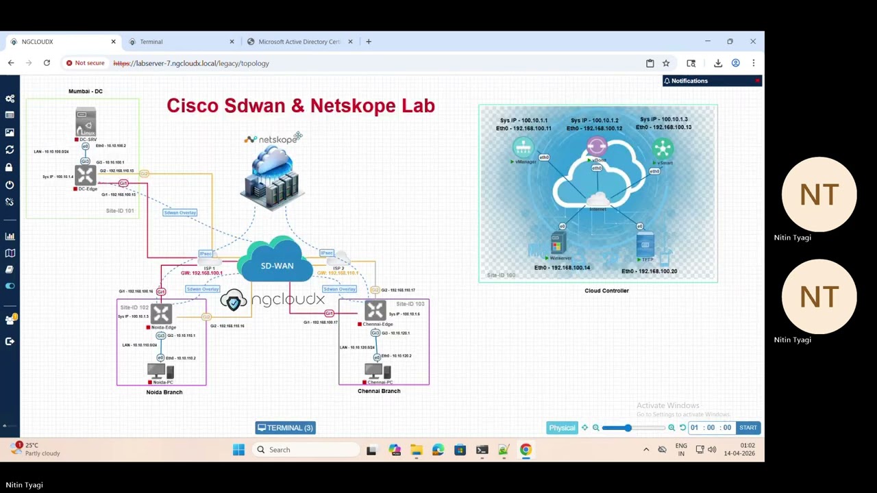Image resolution: width=877 pixels, height=493 pixels.
Task: Switch to the NGCLOUDX browser tab
Action: [x=63, y=42]
